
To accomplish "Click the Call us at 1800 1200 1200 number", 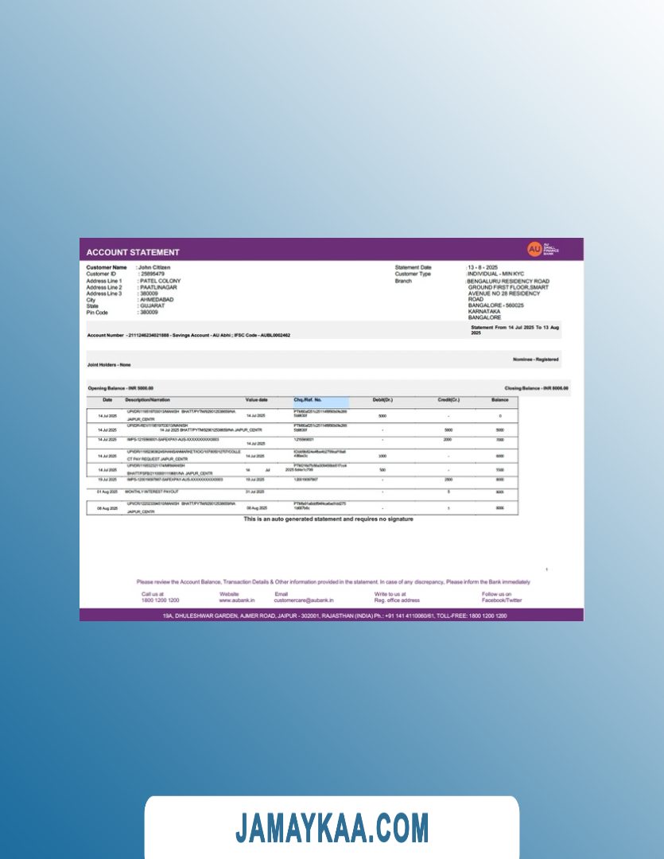I will [160, 601].
